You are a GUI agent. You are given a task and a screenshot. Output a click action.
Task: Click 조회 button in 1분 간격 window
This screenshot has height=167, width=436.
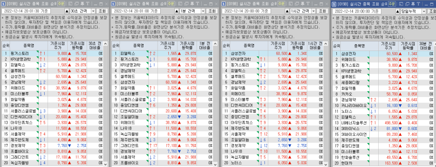click(x=212, y=11)
